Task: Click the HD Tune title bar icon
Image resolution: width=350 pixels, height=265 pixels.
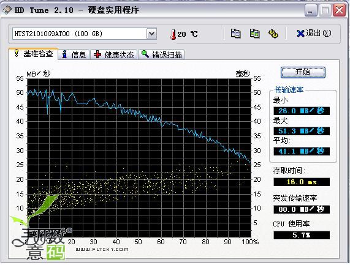Action: tap(7, 10)
